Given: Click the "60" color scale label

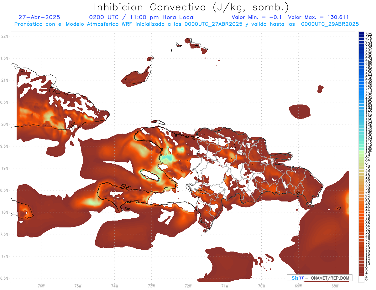Looking at the screenshot, I should pos(368,185).
